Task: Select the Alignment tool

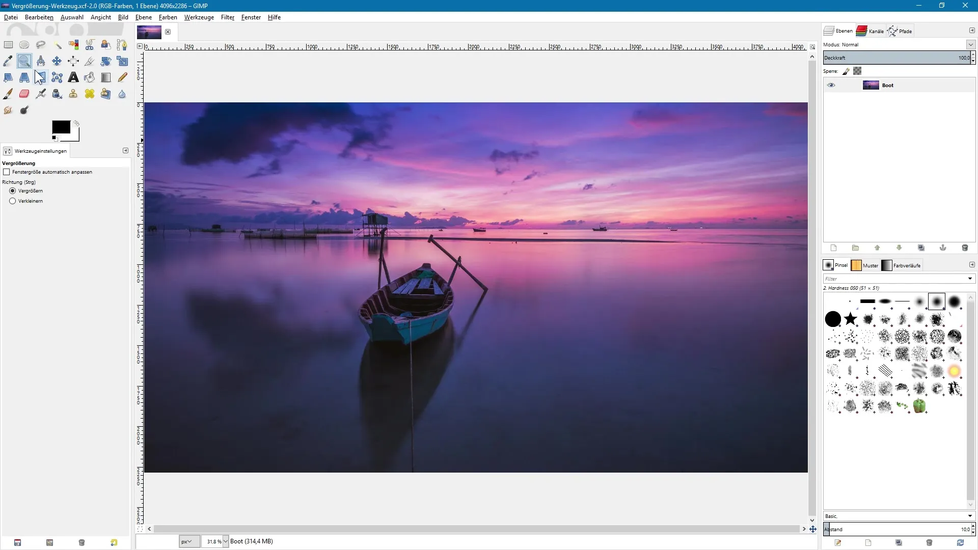Action: pos(73,61)
